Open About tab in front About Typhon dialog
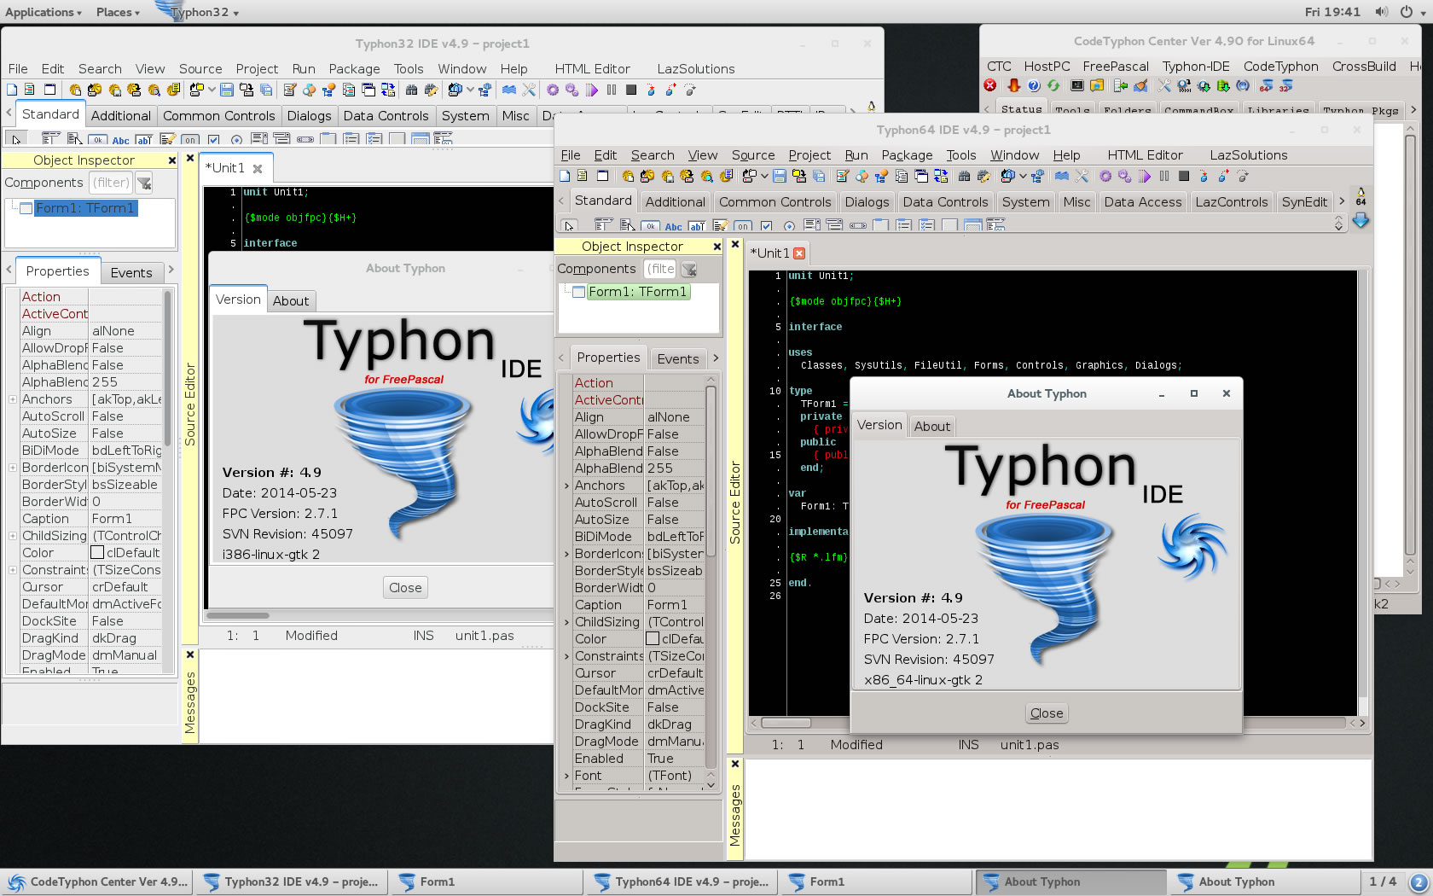The image size is (1433, 896). [932, 427]
